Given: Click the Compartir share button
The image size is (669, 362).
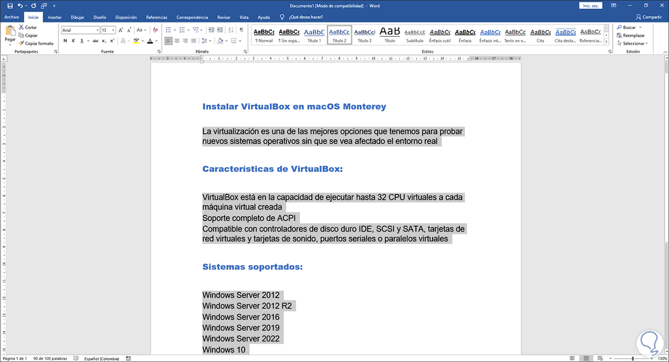Looking at the screenshot, I should pyautogui.click(x=648, y=17).
